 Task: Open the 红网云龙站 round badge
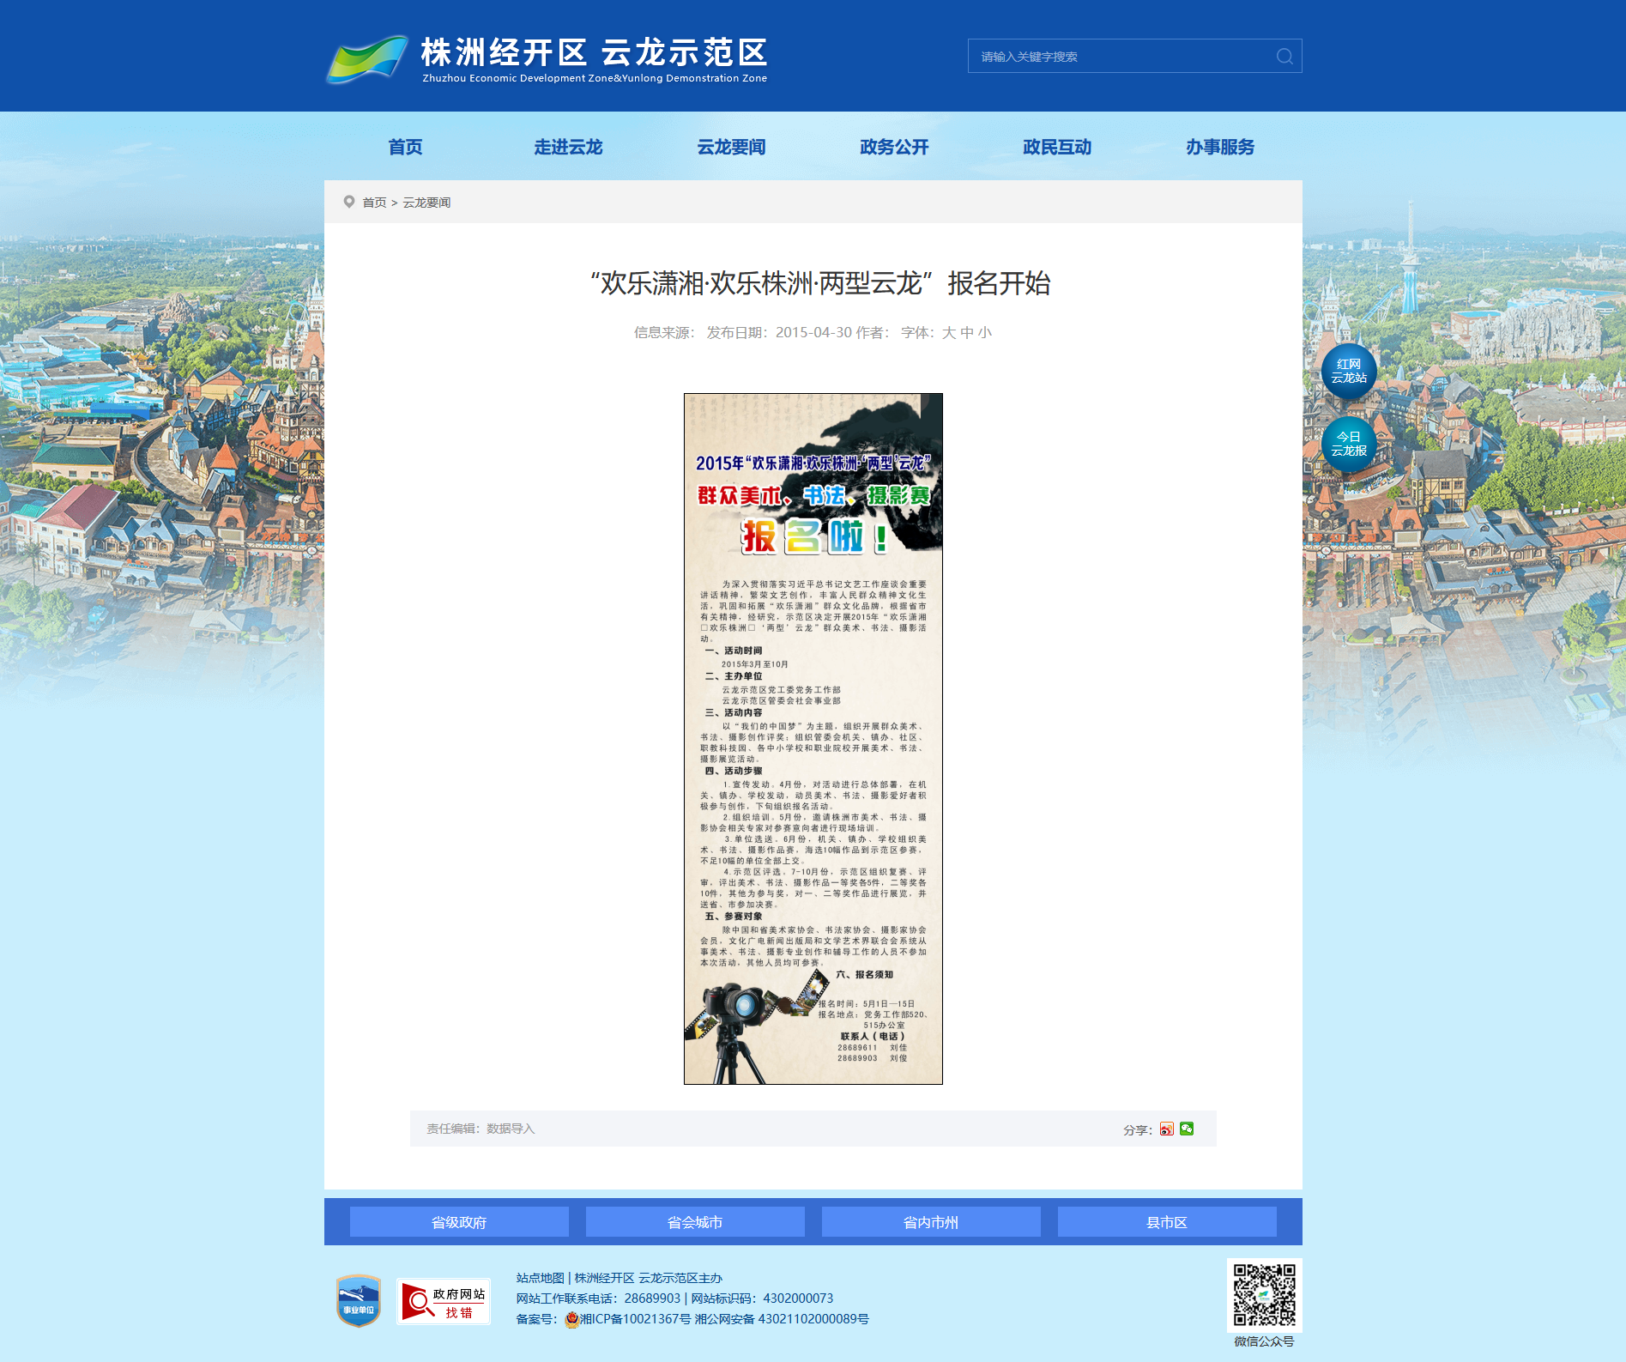pyautogui.click(x=1349, y=372)
